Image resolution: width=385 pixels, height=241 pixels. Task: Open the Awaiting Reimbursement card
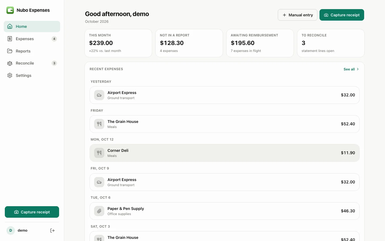(x=260, y=43)
